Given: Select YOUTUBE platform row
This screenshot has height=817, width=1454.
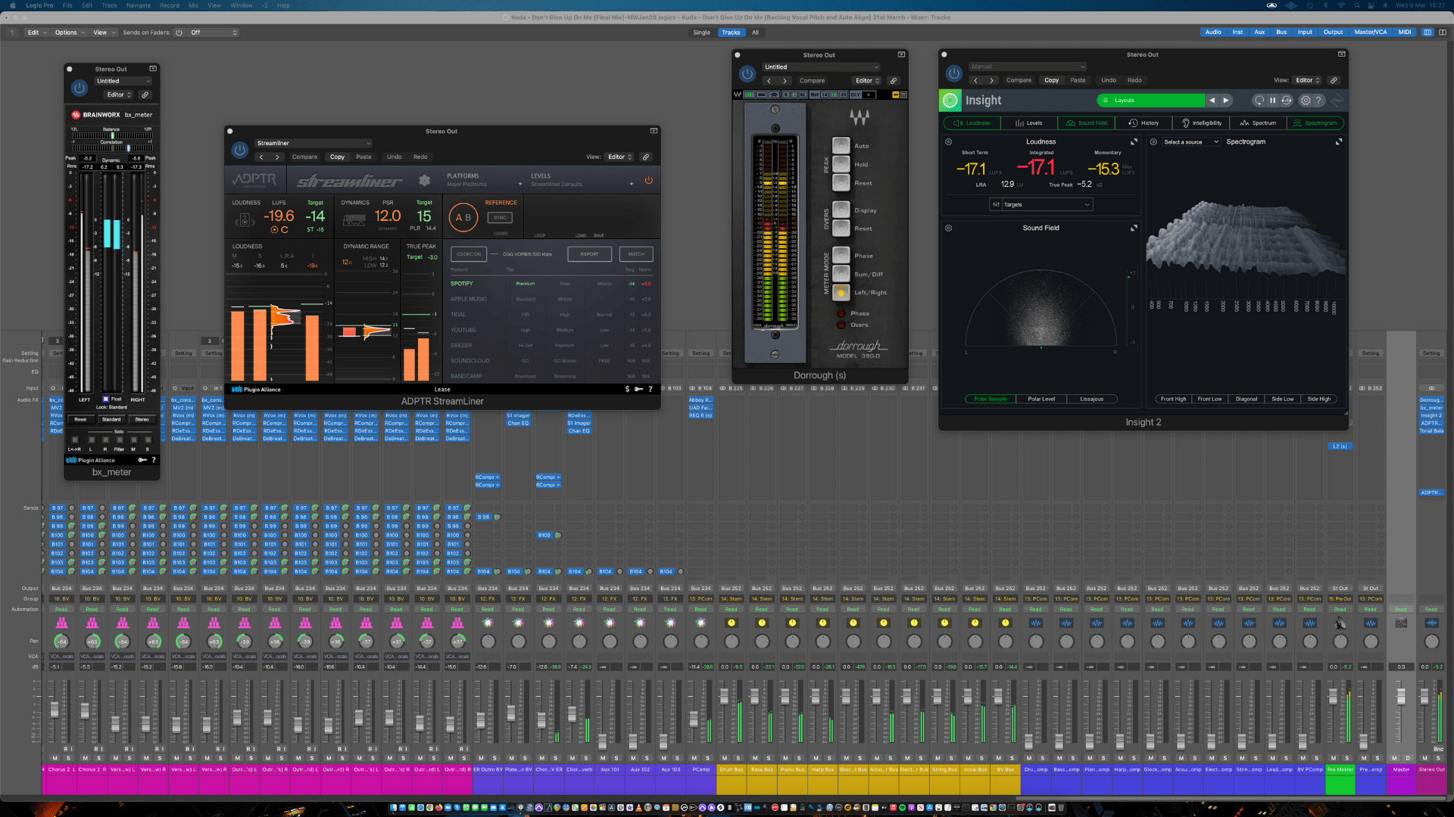Looking at the screenshot, I should click(x=551, y=330).
